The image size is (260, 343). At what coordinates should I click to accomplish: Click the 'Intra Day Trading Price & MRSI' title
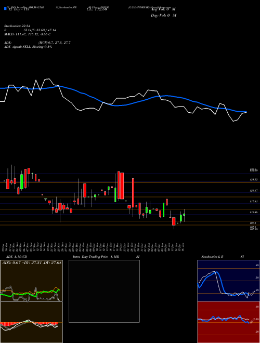(106, 257)
